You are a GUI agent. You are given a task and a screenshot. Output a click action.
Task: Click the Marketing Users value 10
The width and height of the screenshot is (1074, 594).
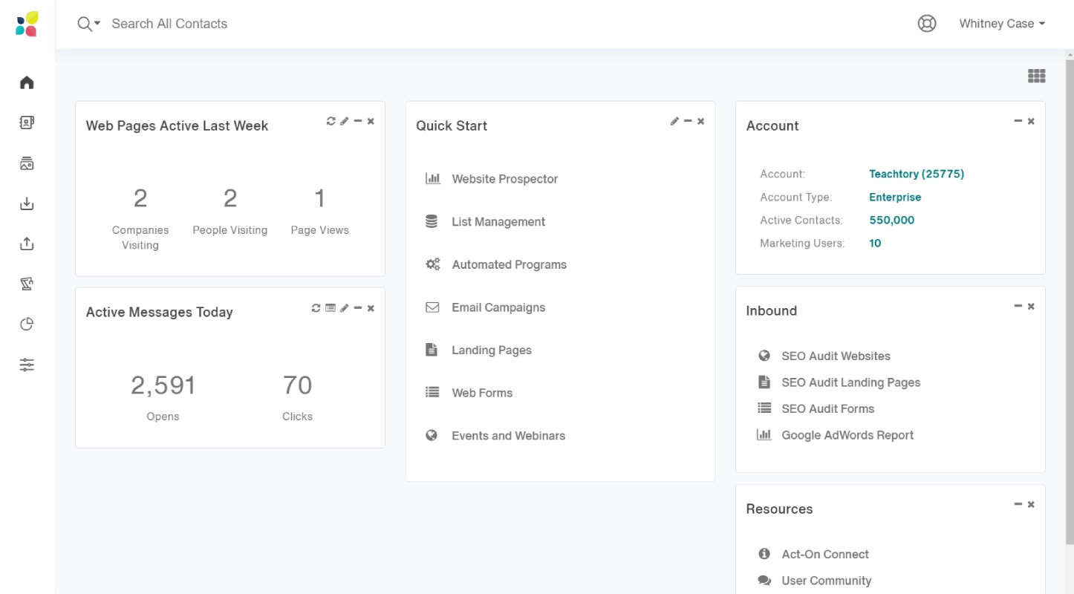[x=875, y=244]
